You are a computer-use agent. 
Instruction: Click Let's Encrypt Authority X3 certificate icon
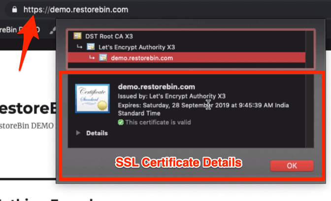pos(91,46)
